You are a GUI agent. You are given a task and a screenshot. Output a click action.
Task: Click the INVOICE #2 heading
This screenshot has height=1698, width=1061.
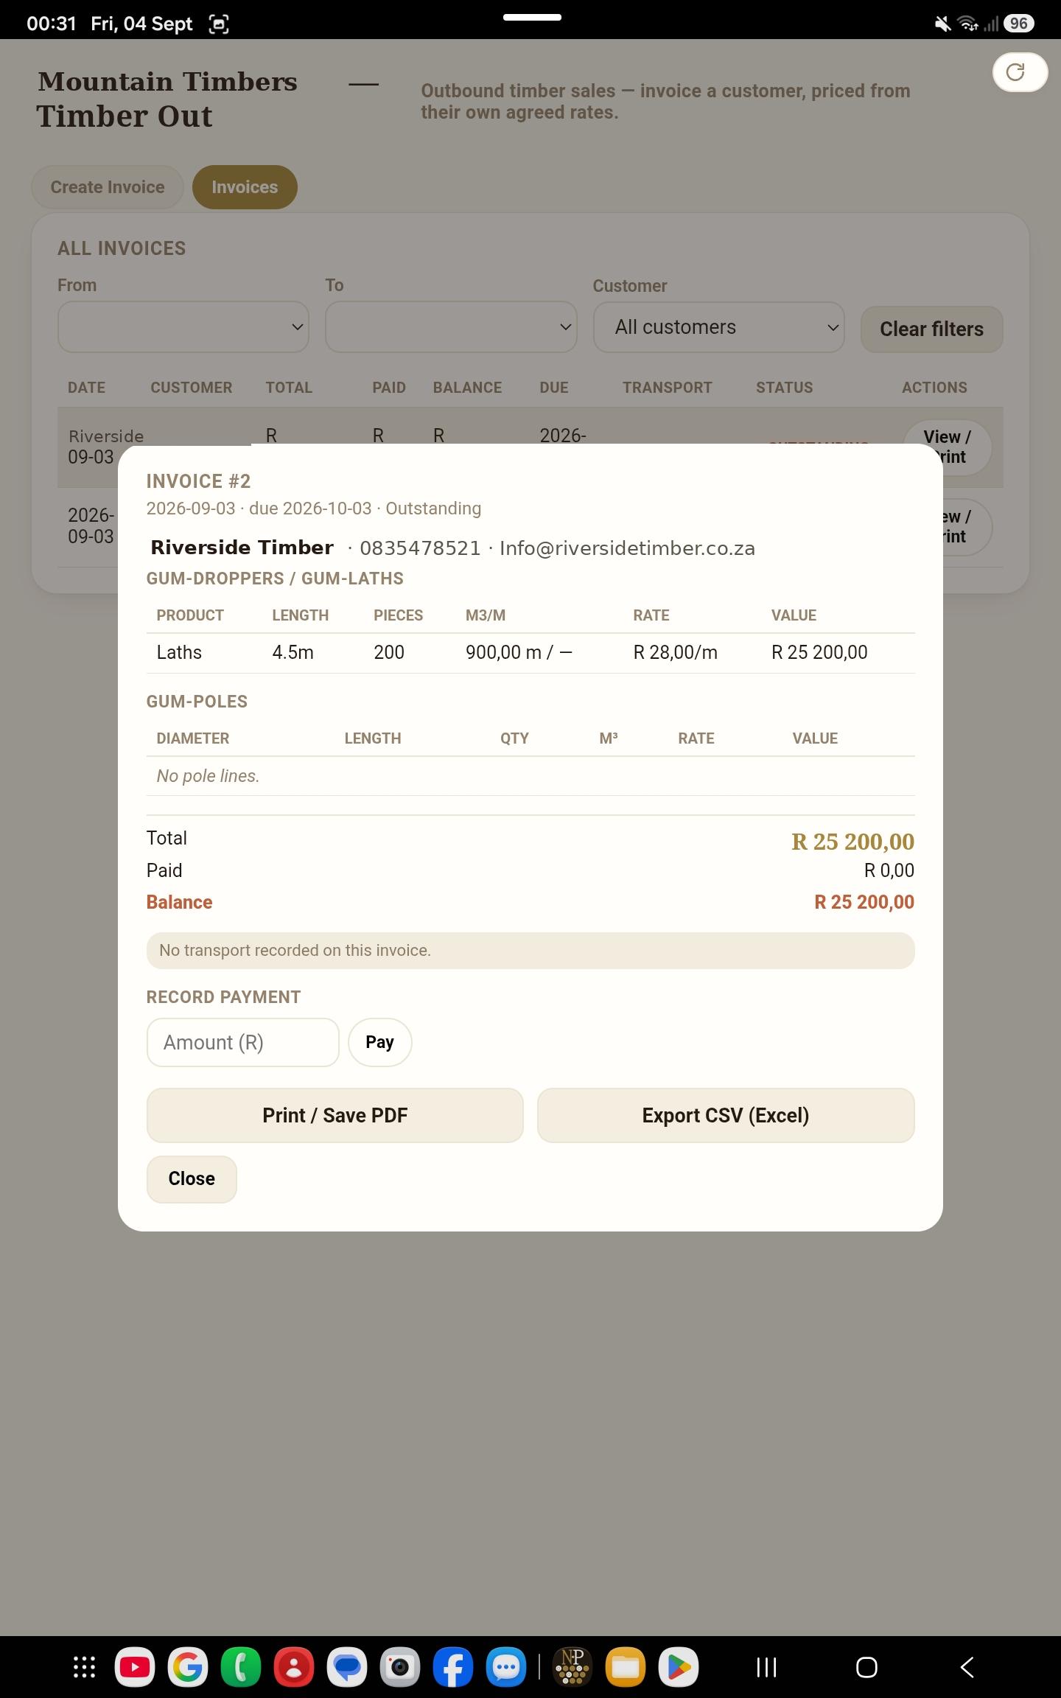(x=198, y=481)
